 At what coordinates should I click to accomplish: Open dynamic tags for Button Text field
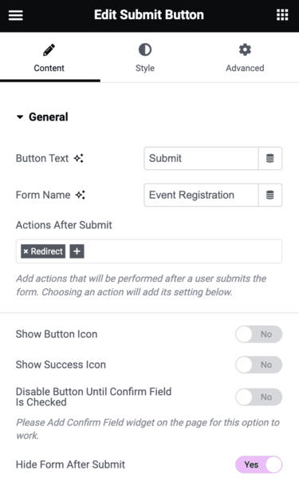(x=270, y=158)
